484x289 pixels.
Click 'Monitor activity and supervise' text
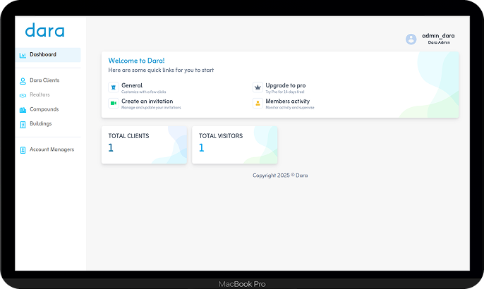(x=290, y=108)
